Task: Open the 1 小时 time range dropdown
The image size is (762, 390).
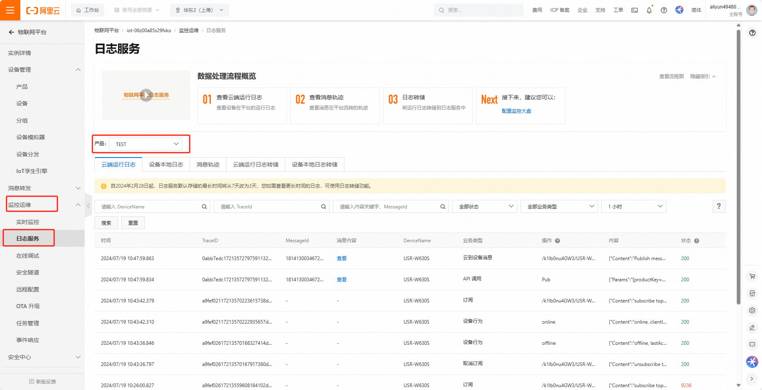Action: tap(633, 207)
